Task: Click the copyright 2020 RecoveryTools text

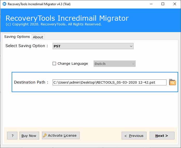Action: (x=54, y=24)
